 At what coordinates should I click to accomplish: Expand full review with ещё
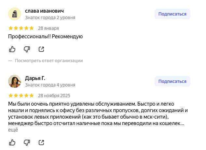pyautogui.click(x=13, y=130)
